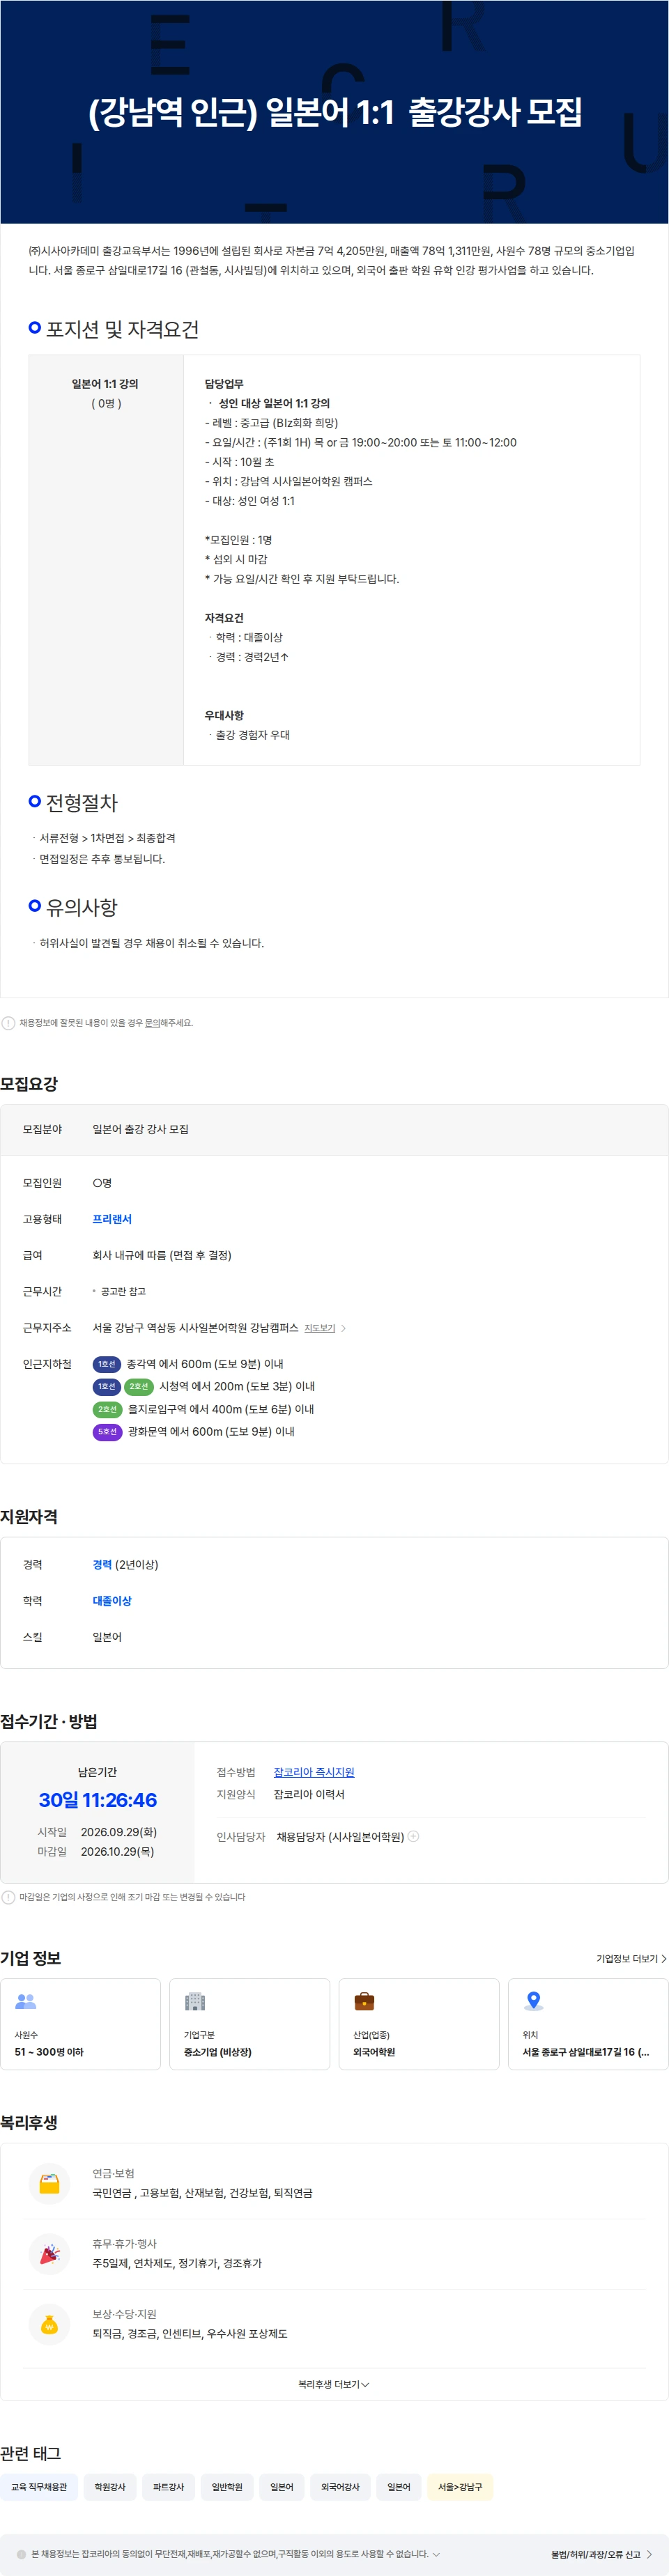This screenshot has height=2576, width=669.
Task: Select the 파트강사 tag
Action: coord(168,2487)
